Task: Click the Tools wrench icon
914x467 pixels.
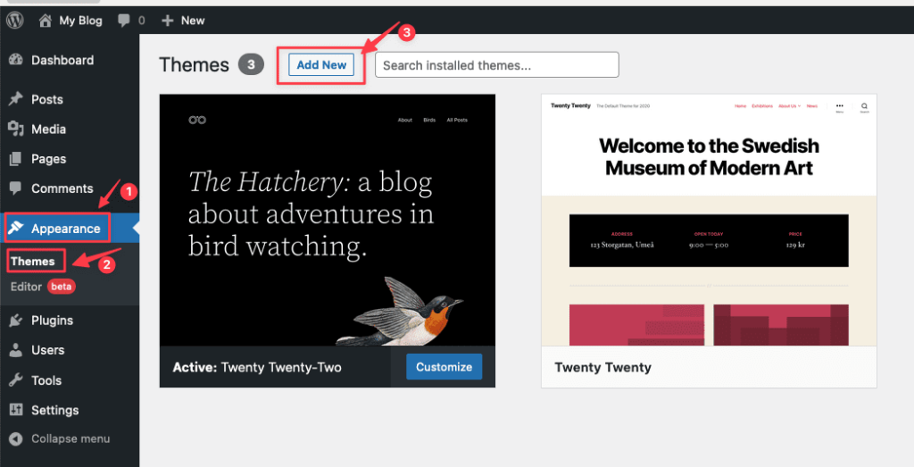Action: point(15,380)
